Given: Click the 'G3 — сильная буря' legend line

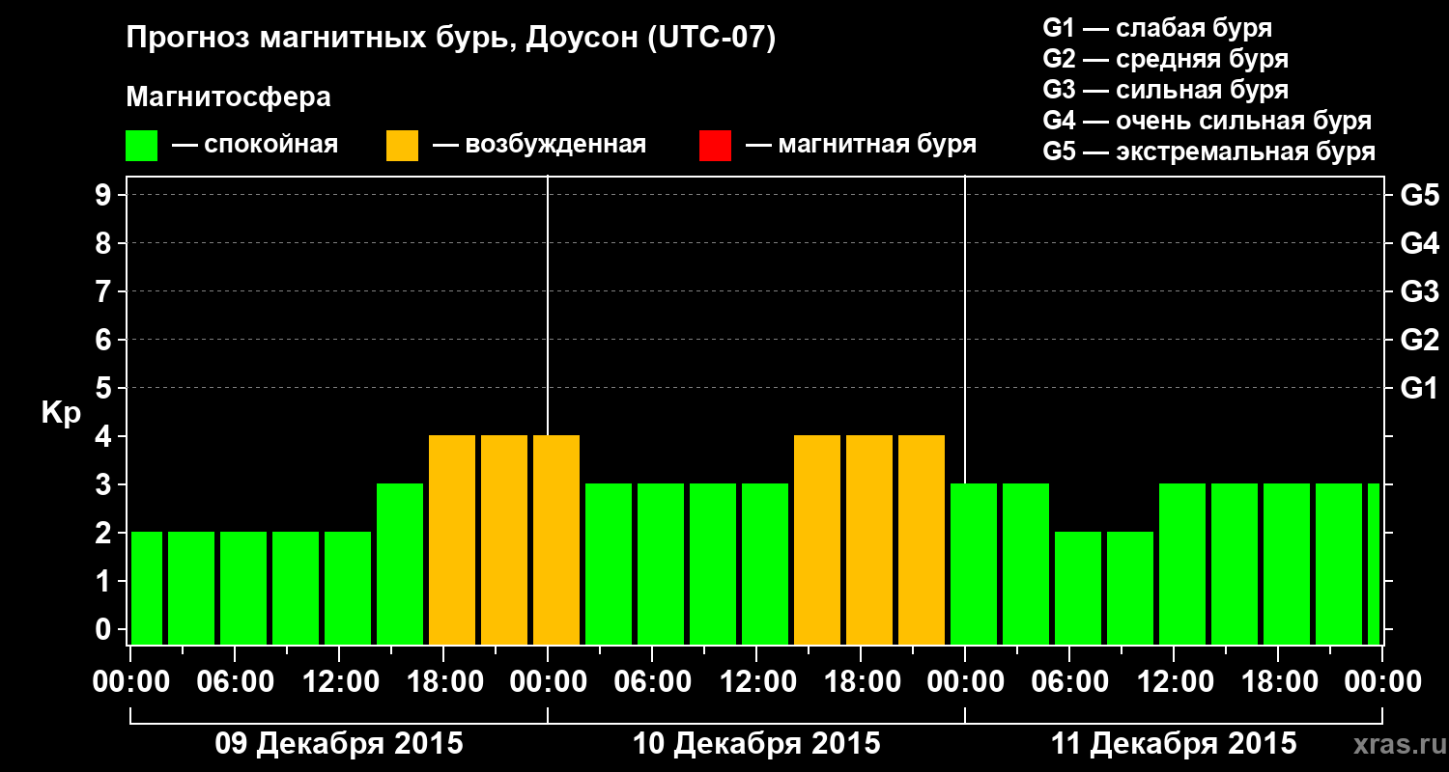Looking at the screenshot, I should coord(1165,90).
